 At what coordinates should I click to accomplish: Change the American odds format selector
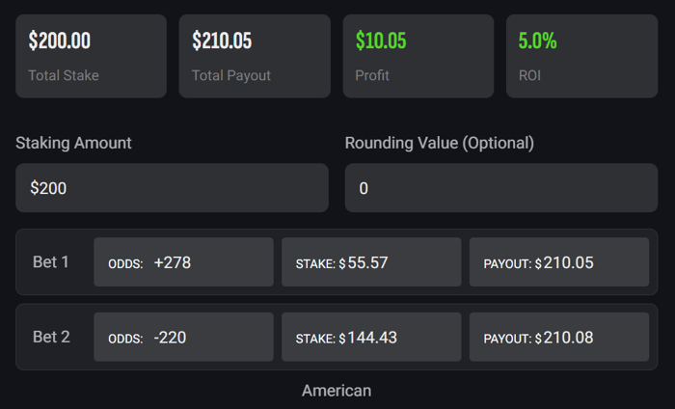[337, 391]
